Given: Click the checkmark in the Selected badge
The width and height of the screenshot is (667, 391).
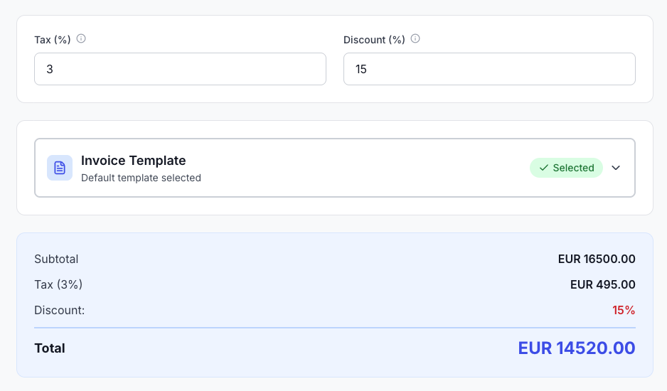Looking at the screenshot, I should click(x=544, y=168).
